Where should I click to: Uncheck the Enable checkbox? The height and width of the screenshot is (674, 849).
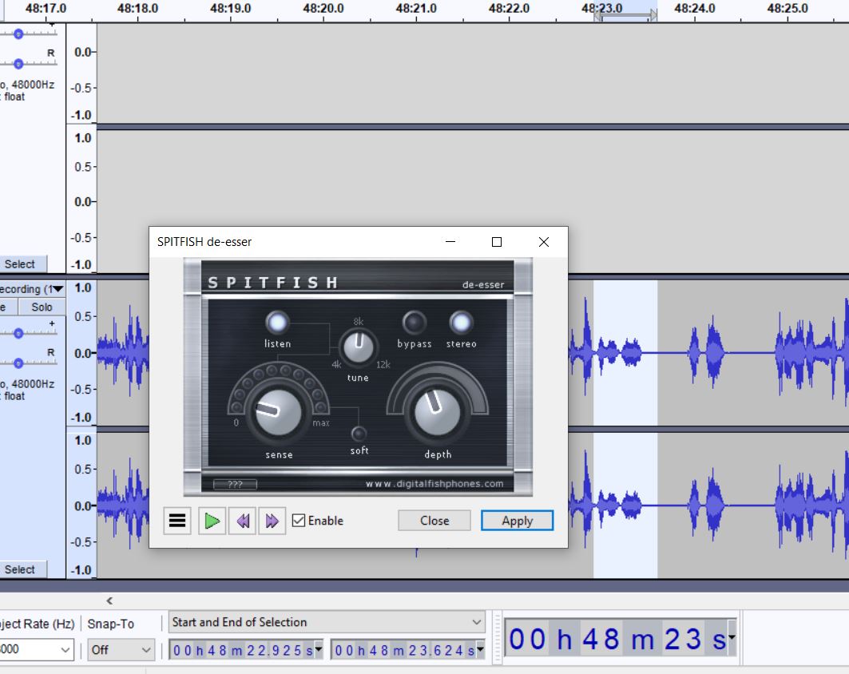(x=299, y=521)
